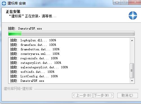Click the 抽取: SumatraPDF.exe status label above progress
Viewport: 141px width, 104px height.
[x=25, y=28]
